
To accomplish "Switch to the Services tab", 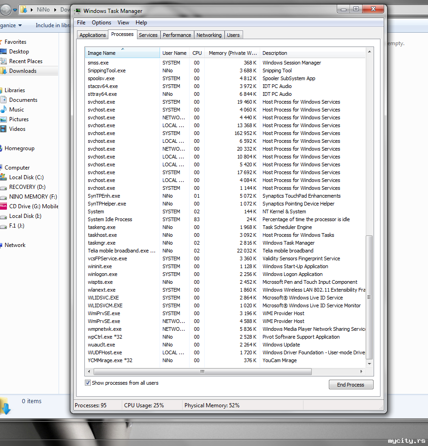I will click(148, 35).
